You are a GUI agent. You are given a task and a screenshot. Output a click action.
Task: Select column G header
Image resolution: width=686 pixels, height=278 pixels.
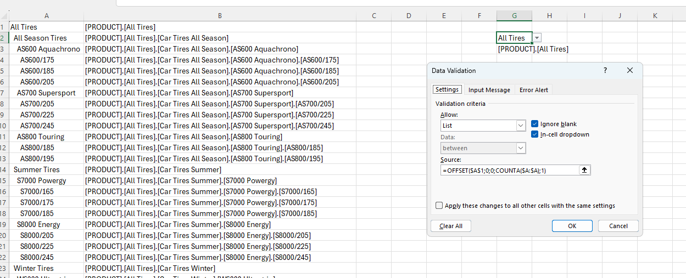click(x=514, y=16)
